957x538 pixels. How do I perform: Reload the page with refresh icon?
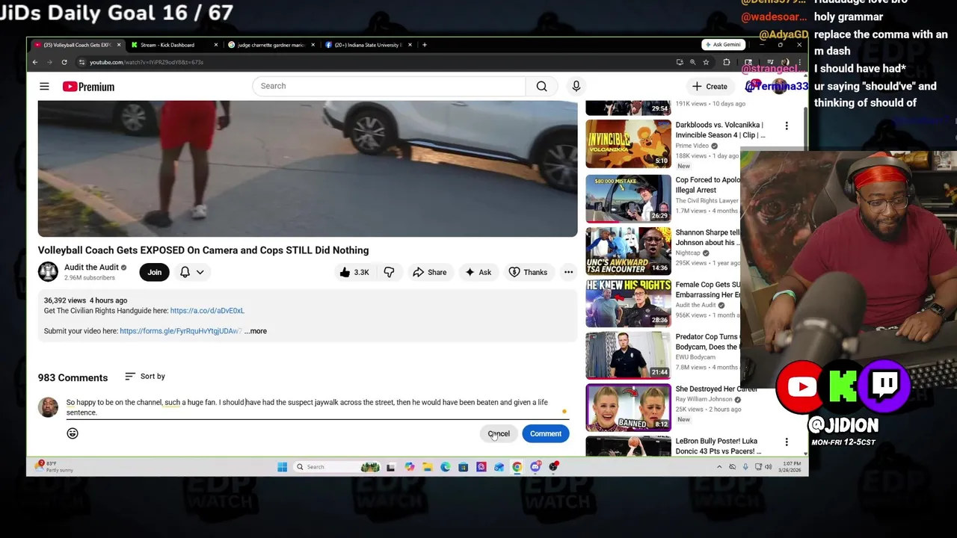click(x=64, y=62)
